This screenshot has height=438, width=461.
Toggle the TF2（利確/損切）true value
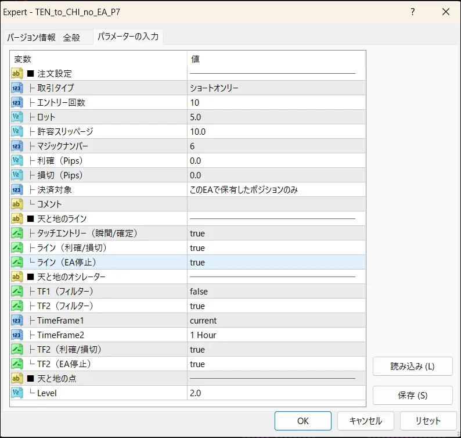pos(276,350)
